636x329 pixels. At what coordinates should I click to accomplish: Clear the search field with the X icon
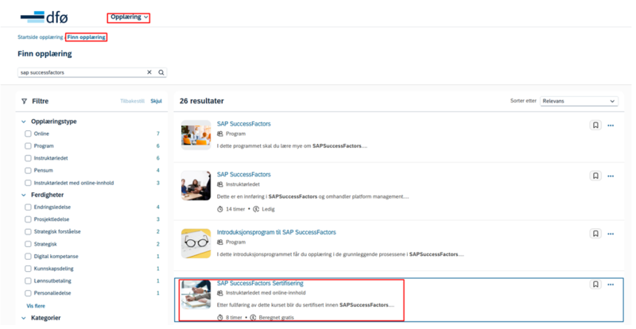[x=149, y=72]
